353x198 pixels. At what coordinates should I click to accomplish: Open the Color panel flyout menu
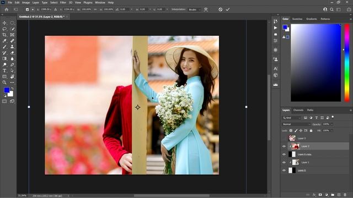pyautogui.click(x=351, y=19)
